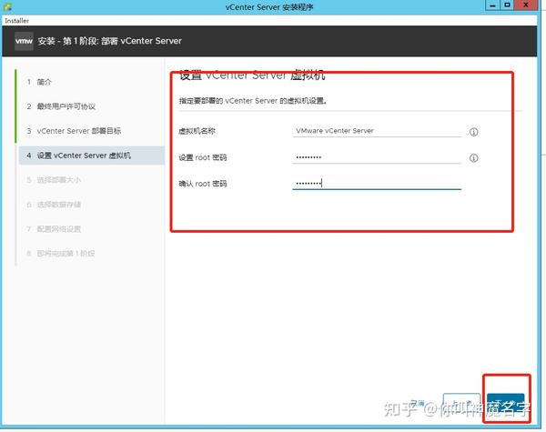
Task: Go to step 2 最终用户许可协议
Action: [61, 106]
